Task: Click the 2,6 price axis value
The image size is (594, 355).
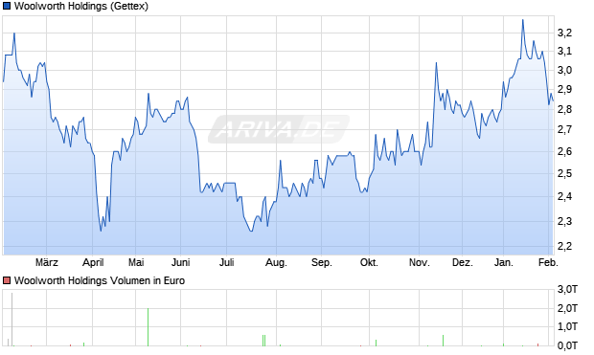Action: pos(564,151)
